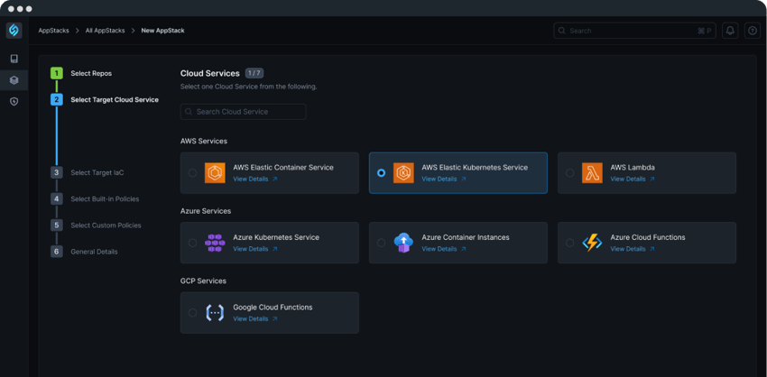
Task: Open the Select Repos step
Action: click(x=91, y=73)
